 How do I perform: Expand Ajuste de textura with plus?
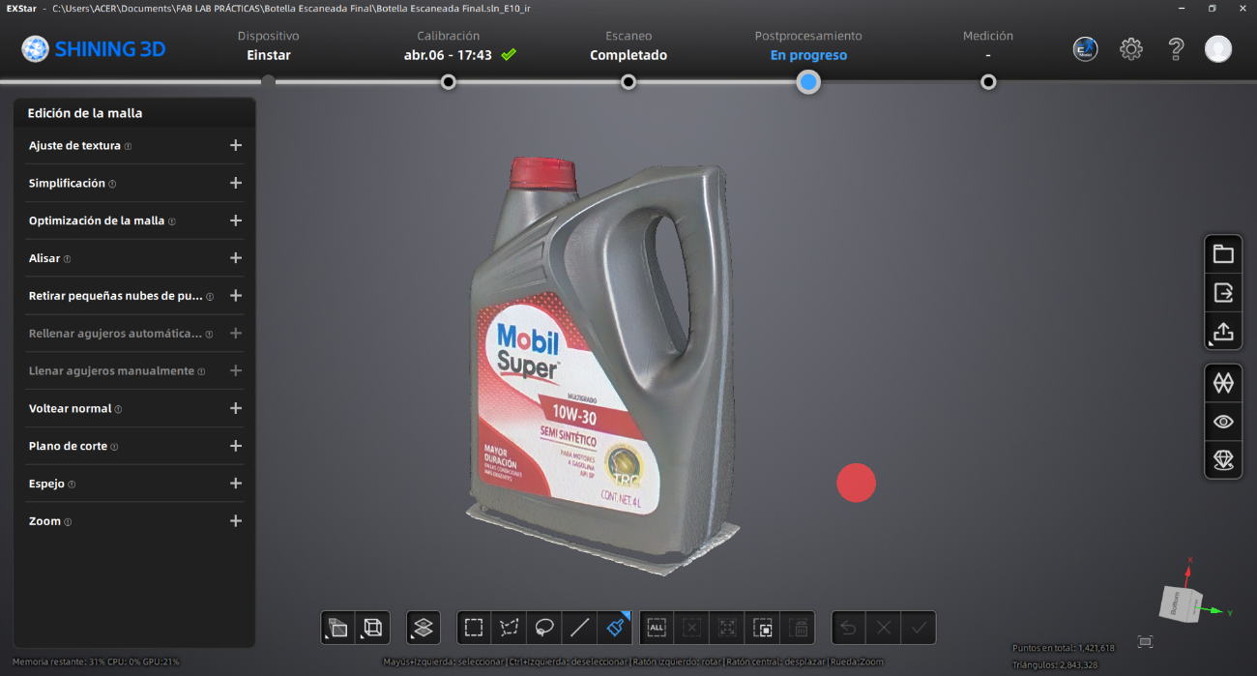click(235, 146)
